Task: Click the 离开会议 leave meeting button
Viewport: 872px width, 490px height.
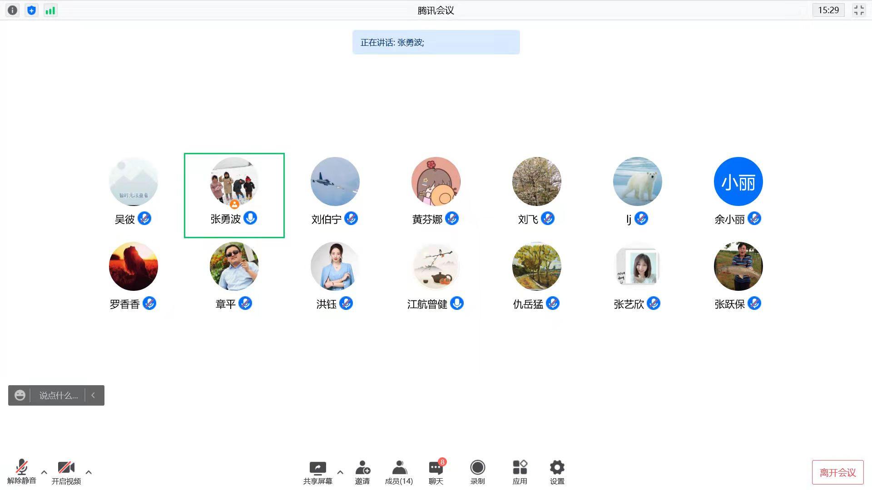Action: click(x=837, y=472)
